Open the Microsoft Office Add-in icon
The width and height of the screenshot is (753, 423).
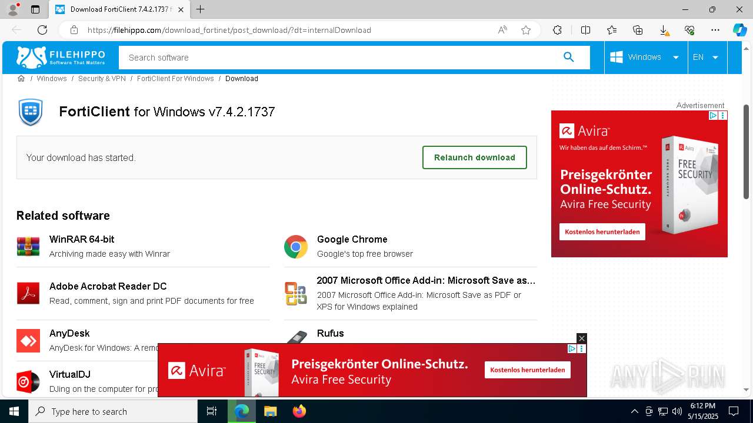(x=296, y=293)
